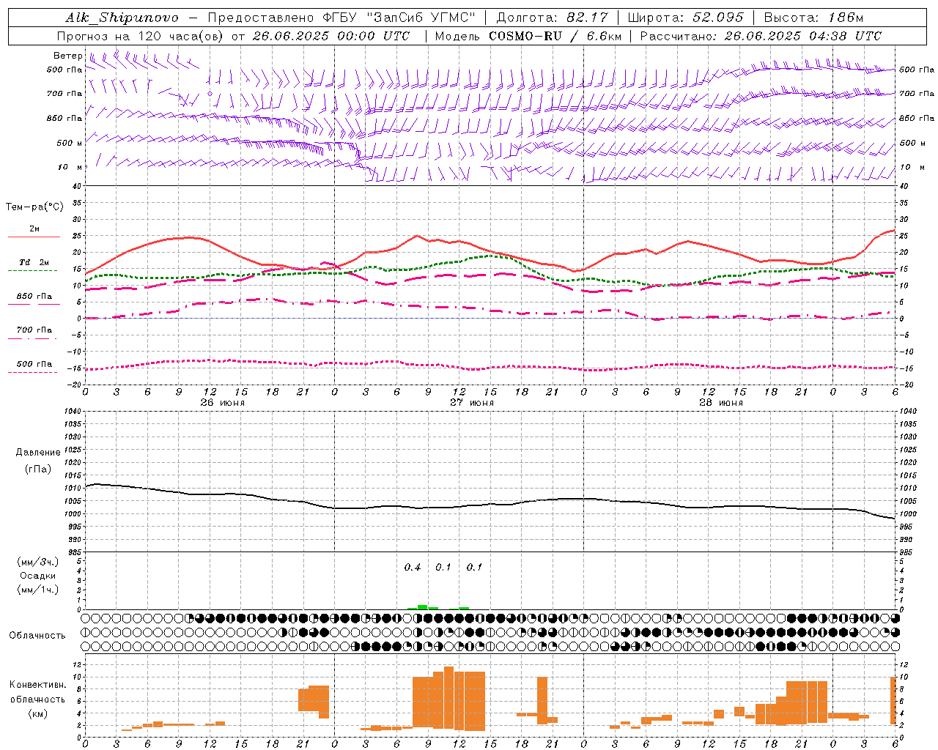The image size is (938, 750).
Task: Click the Тем-ра(°C) panel label
Action: click(x=34, y=207)
